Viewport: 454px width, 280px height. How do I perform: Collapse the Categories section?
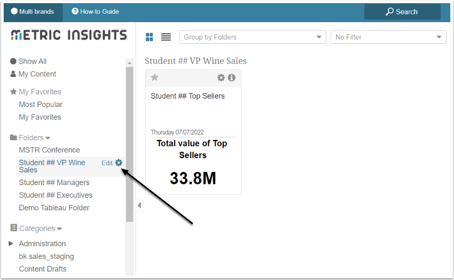[x=60, y=229]
